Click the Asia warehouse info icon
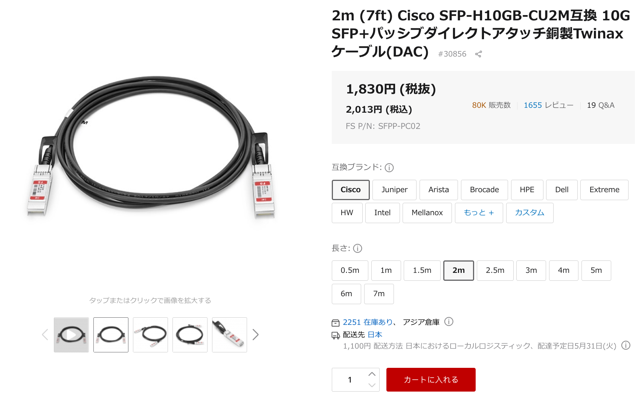 pyautogui.click(x=449, y=321)
